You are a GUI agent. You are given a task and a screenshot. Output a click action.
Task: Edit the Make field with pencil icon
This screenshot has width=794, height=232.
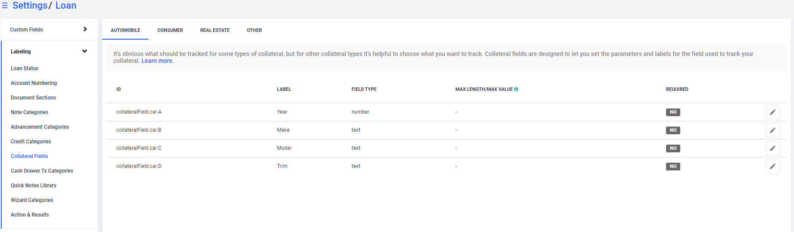[x=772, y=130]
